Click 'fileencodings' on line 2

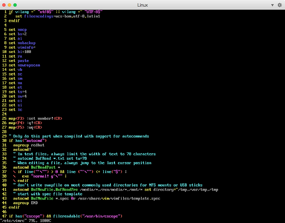(x=39, y=16)
